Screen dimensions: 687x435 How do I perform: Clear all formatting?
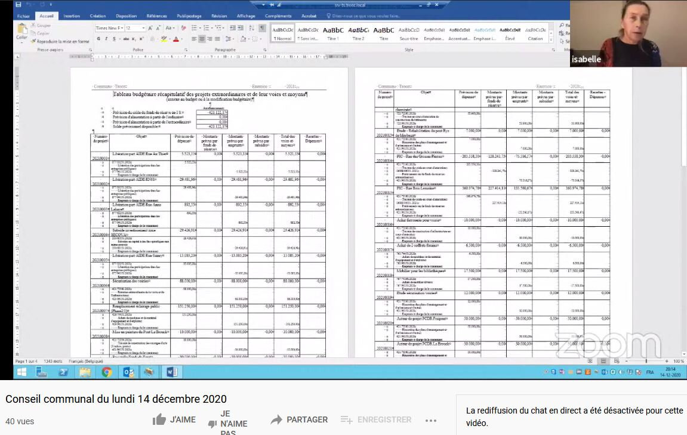183,27
